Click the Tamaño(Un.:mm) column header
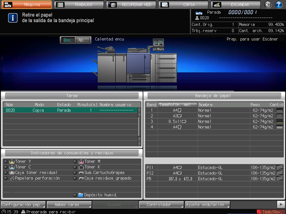This screenshot has width=286, height=214. (178, 105)
